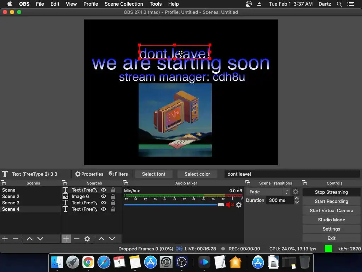The image size is (362, 272).
Task: Click the Exit button
Action: click(x=331, y=238)
